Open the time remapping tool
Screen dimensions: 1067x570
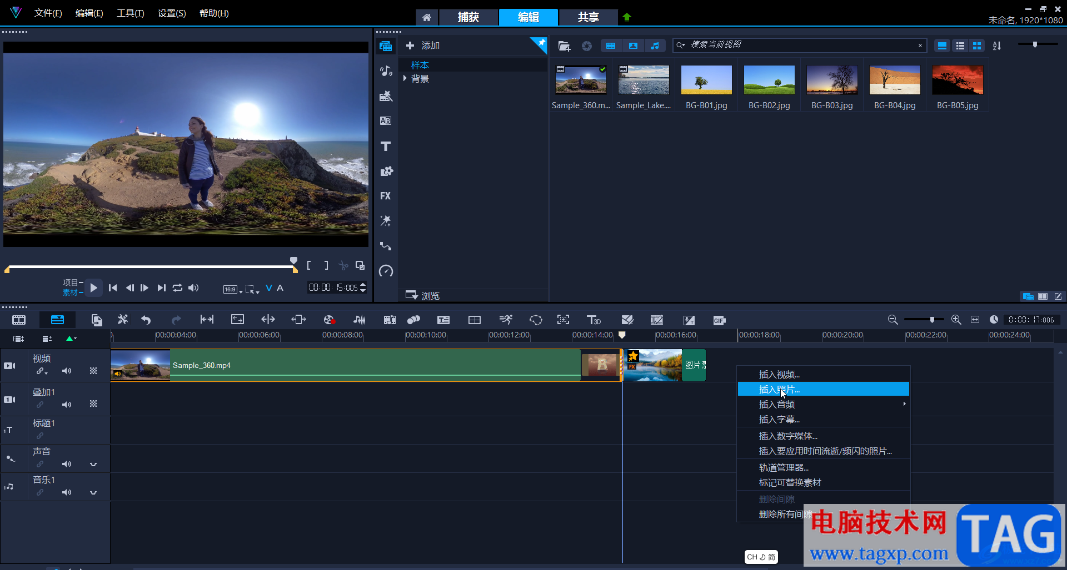coord(506,320)
